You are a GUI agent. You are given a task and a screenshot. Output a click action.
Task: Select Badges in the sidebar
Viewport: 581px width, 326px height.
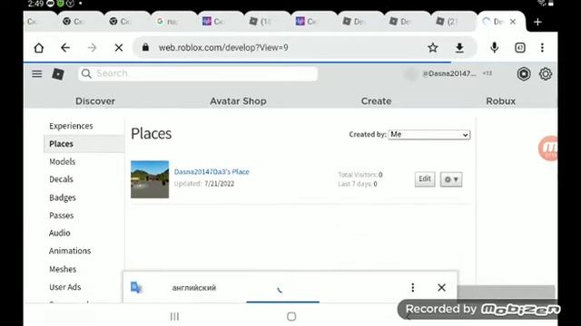click(x=63, y=197)
